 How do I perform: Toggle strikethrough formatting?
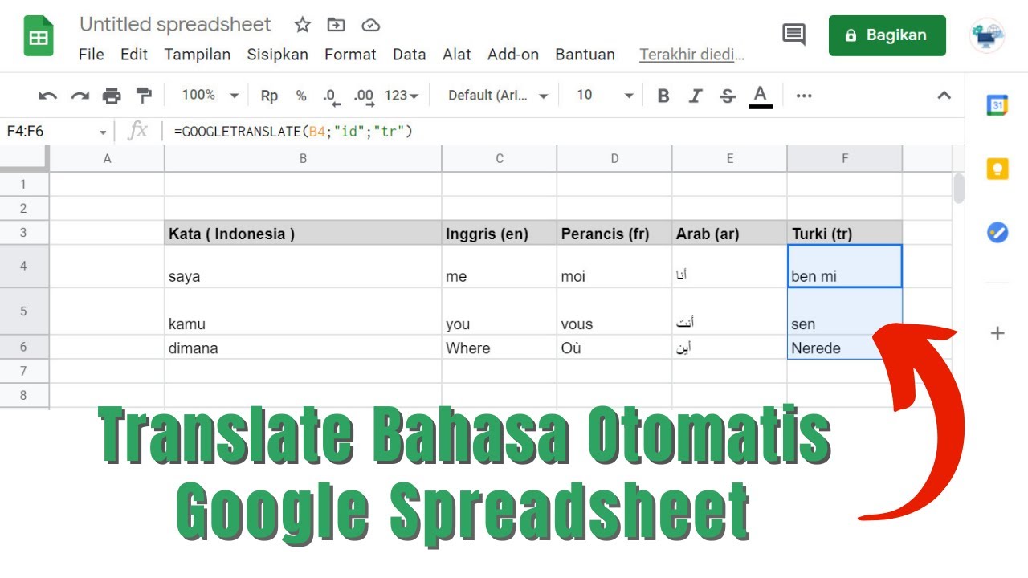point(728,96)
